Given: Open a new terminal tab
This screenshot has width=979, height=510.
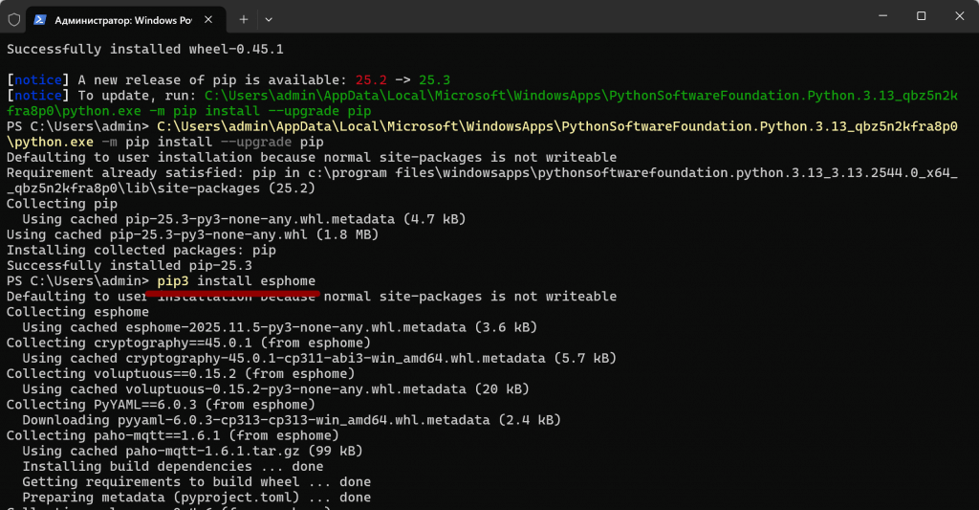Looking at the screenshot, I should [x=244, y=18].
